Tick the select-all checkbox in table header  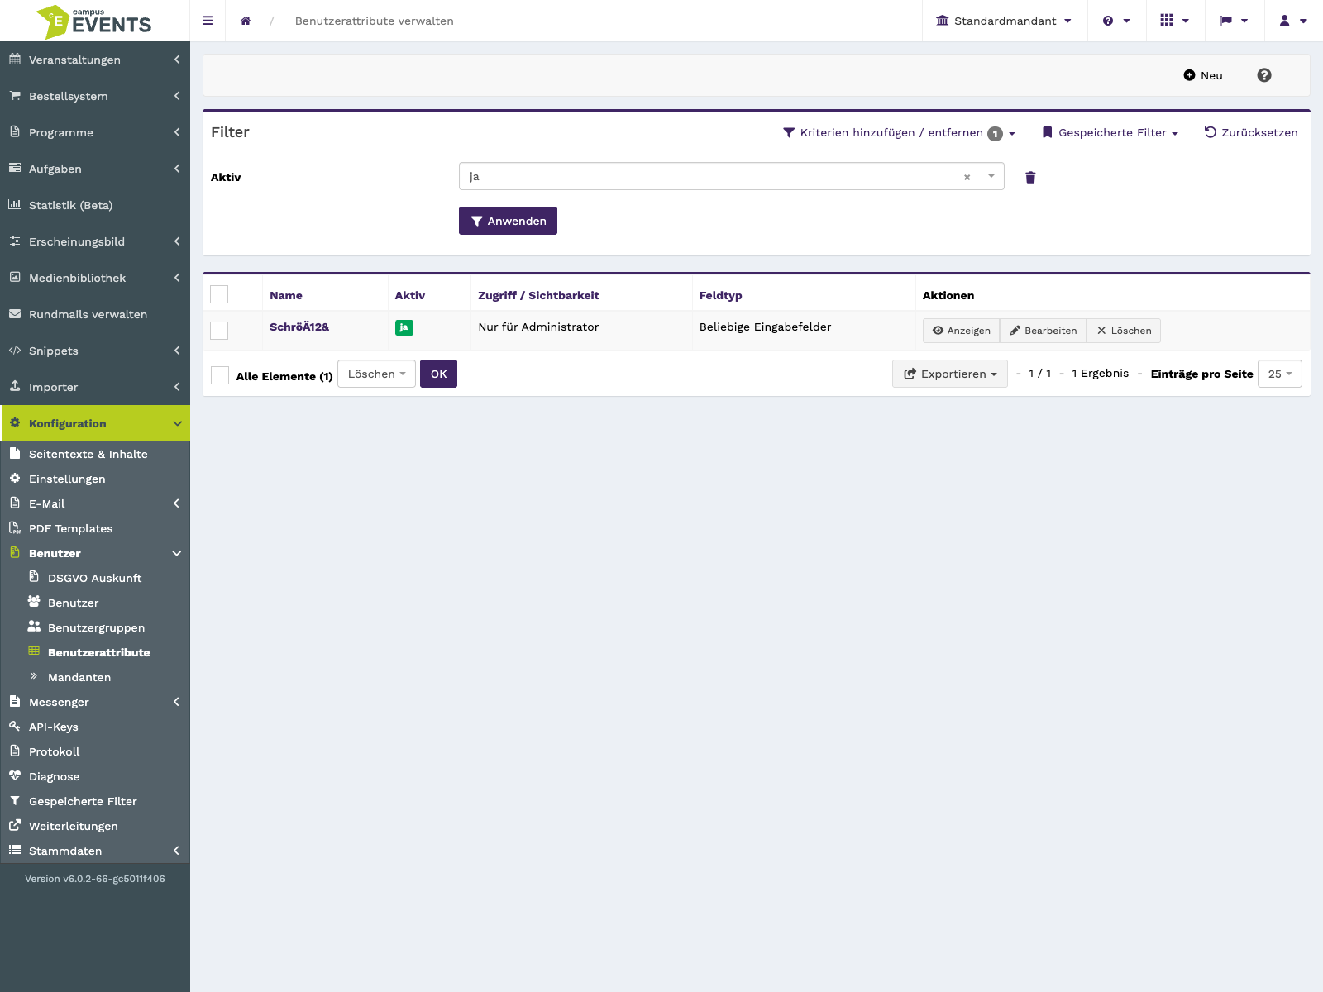[219, 294]
